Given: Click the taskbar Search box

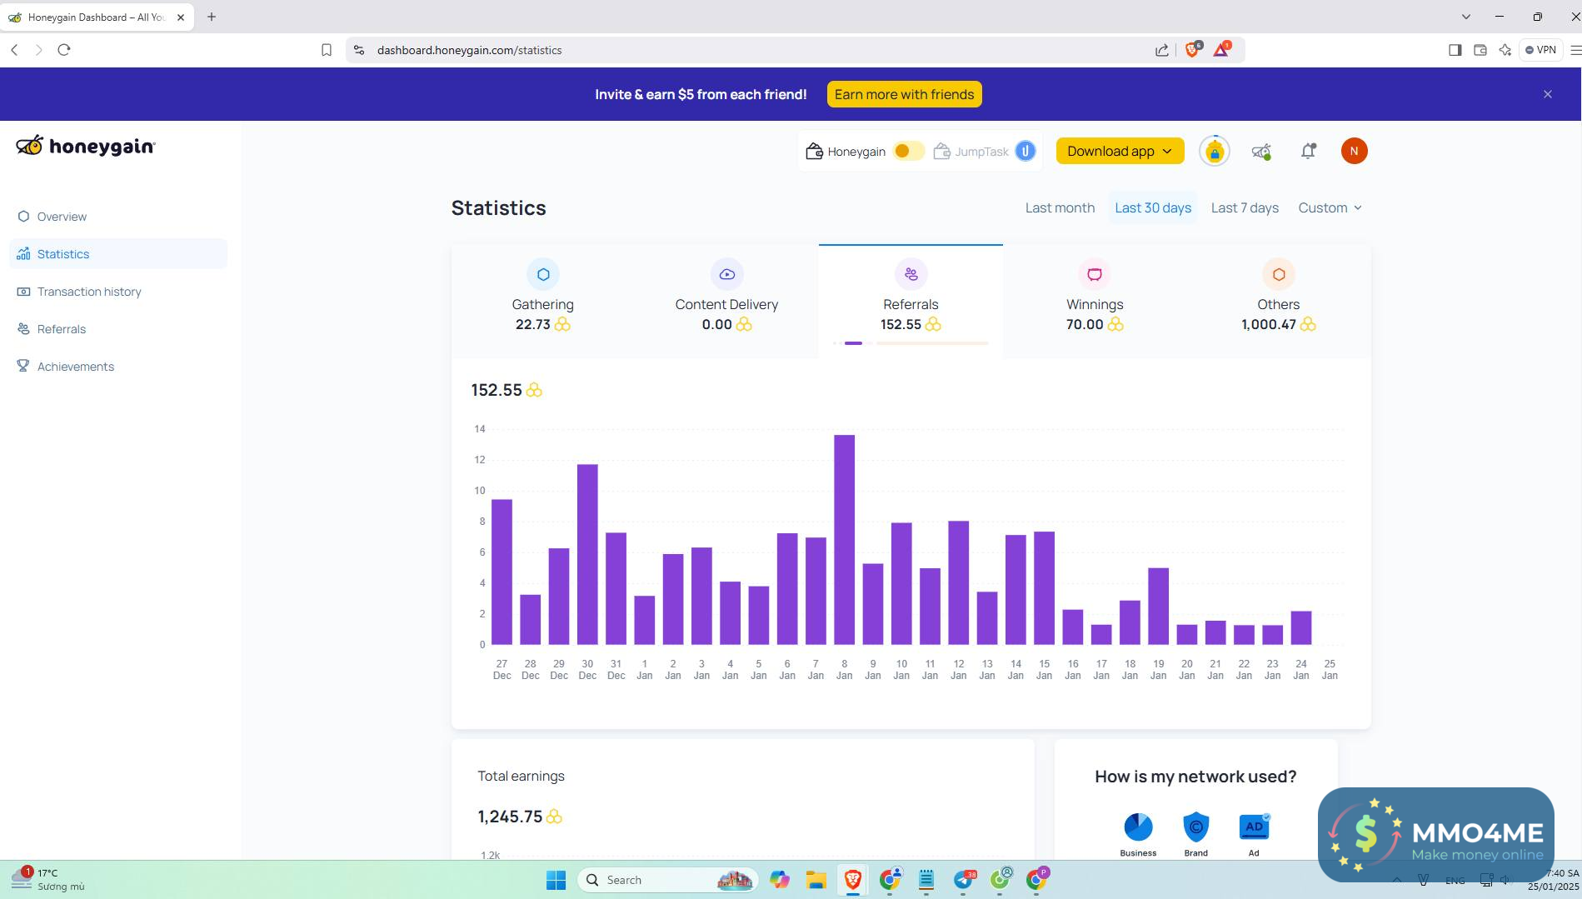Looking at the screenshot, I should pos(668,880).
